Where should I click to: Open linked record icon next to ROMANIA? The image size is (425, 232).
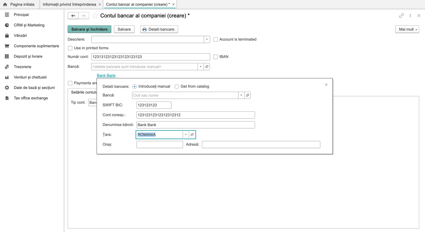(x=192, y=135)
